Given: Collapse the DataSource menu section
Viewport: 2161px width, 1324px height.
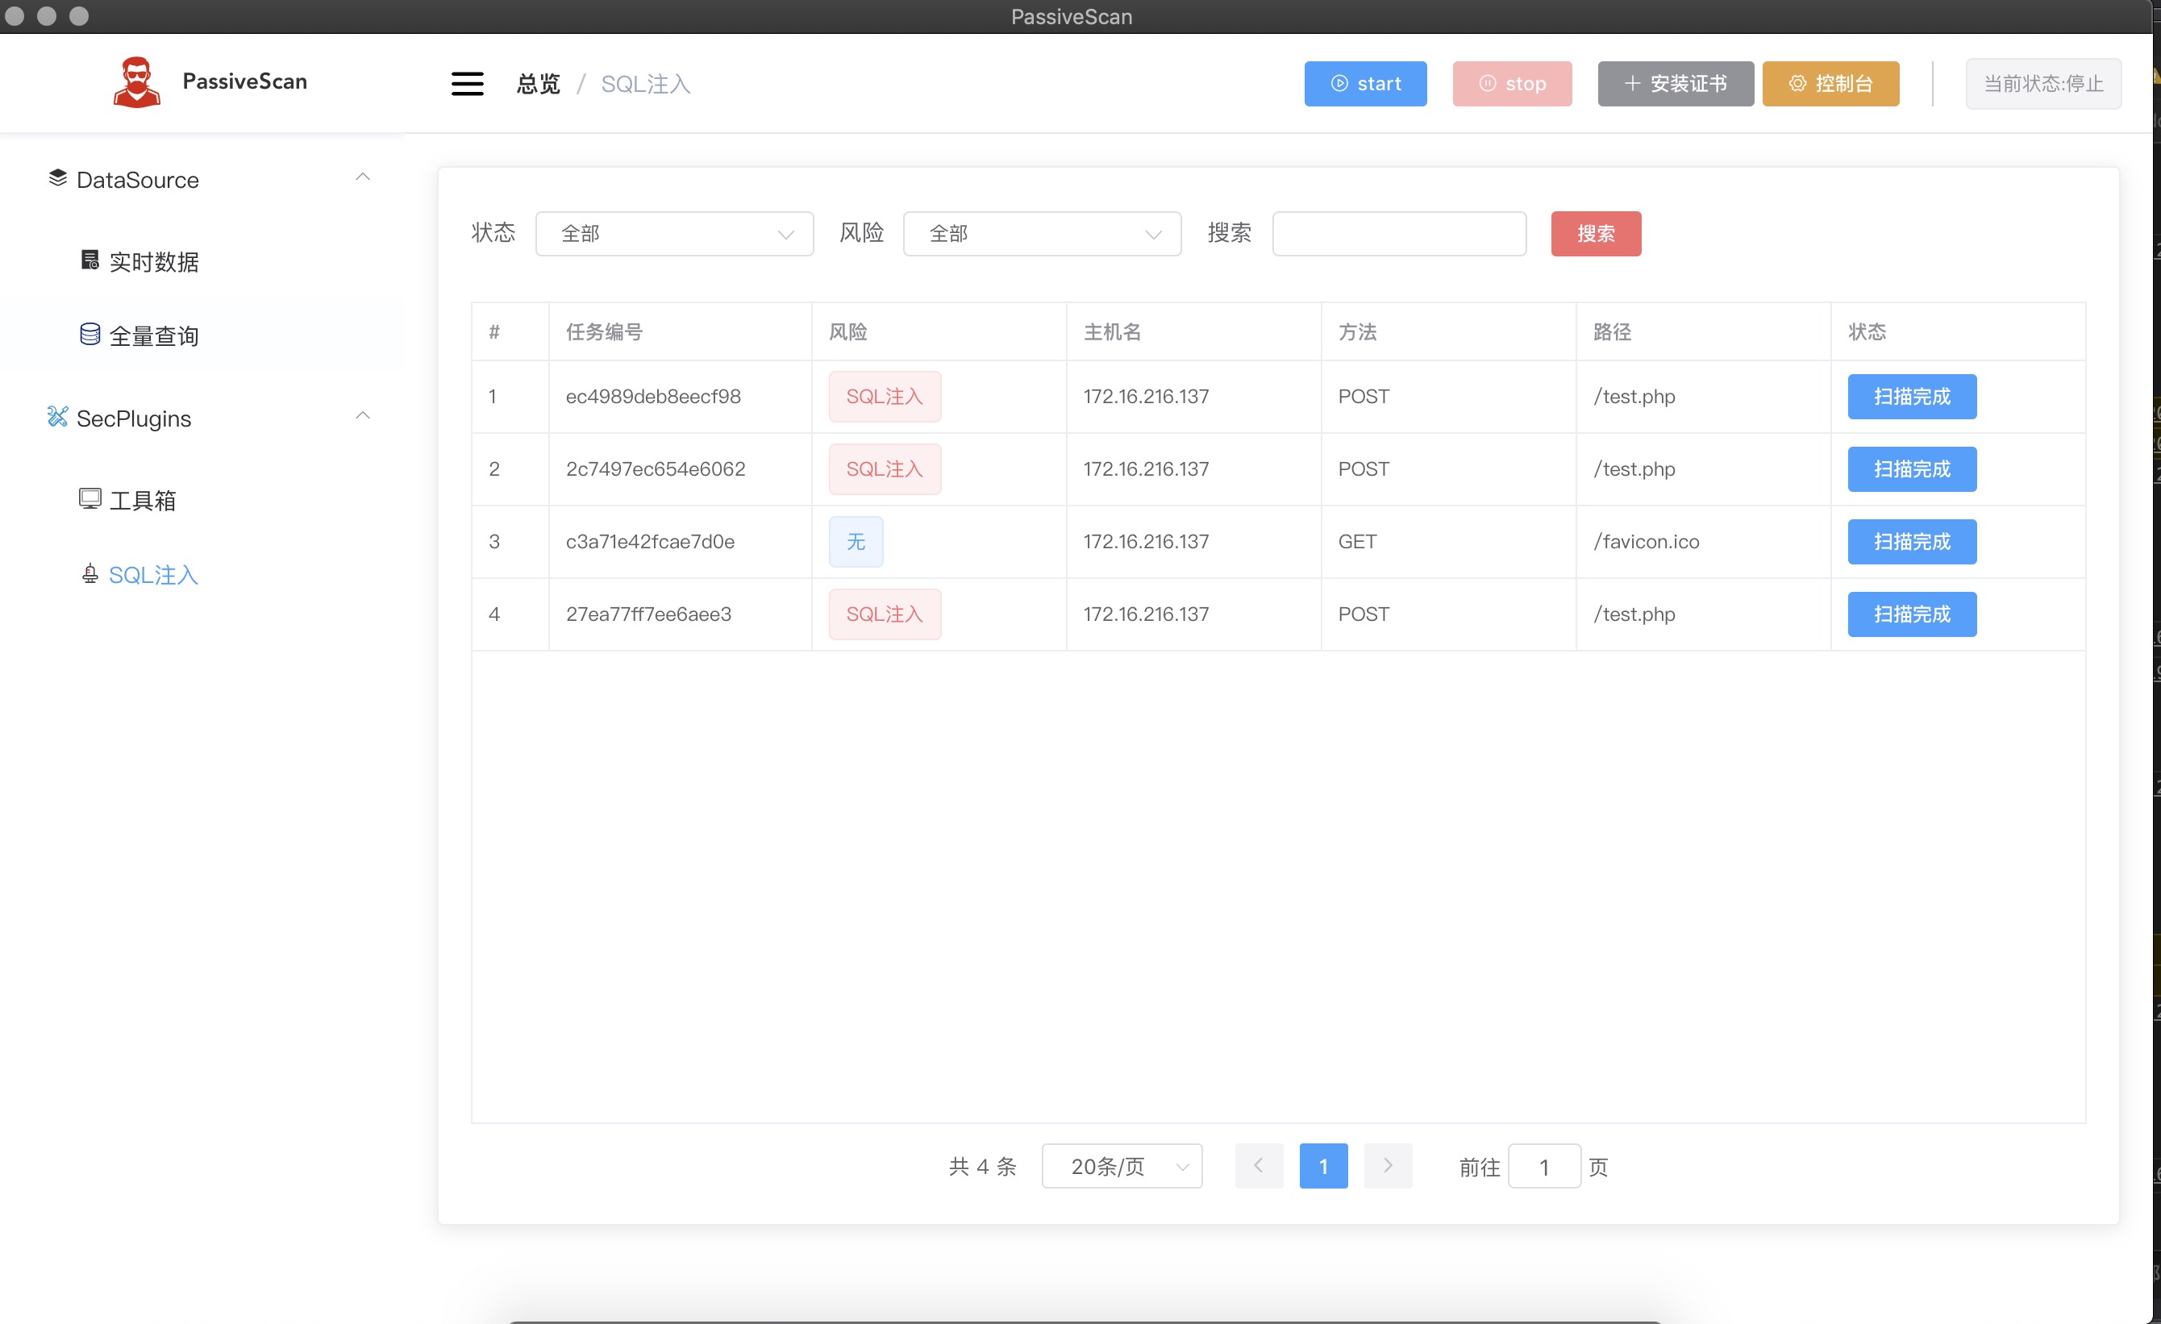Looking at the screenshot, I should (362, 178).
